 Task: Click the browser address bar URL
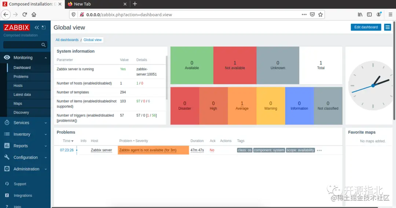click(129, 15)
